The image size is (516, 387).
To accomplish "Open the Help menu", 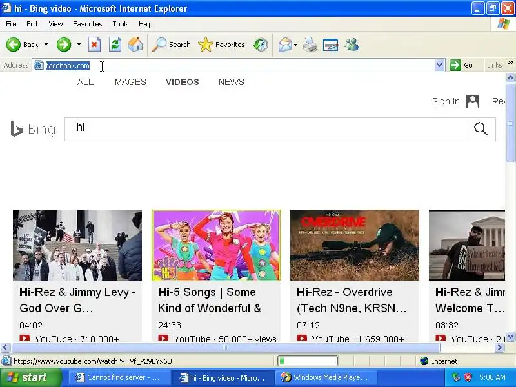I will (146, 24).
